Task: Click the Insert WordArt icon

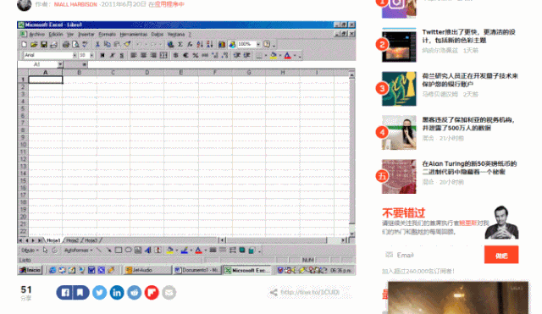Action: tap(148, 250)
